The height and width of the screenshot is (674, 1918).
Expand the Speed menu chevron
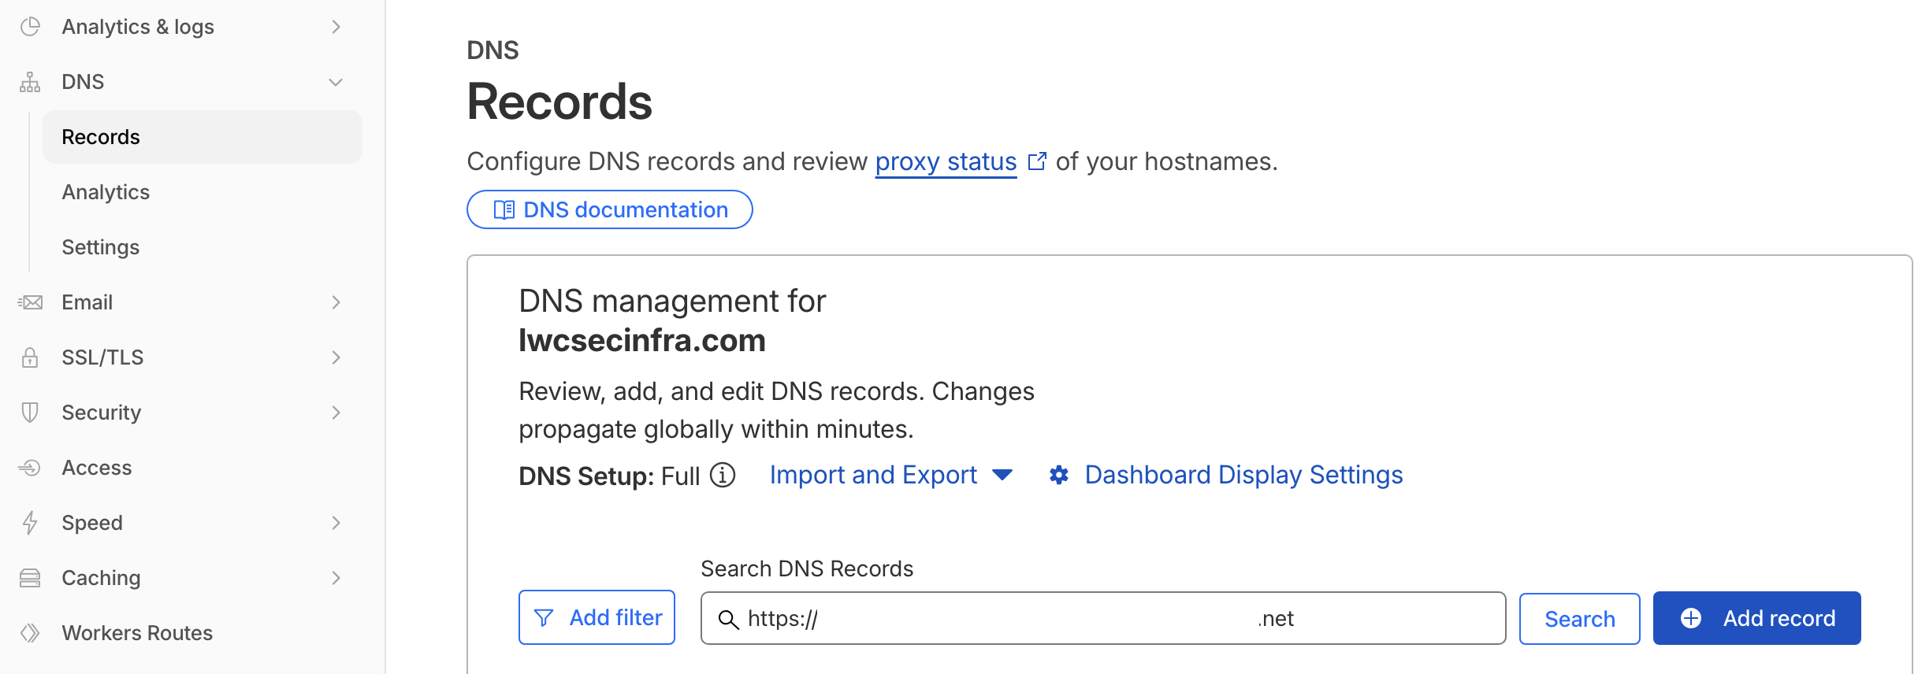pos(336,523)
